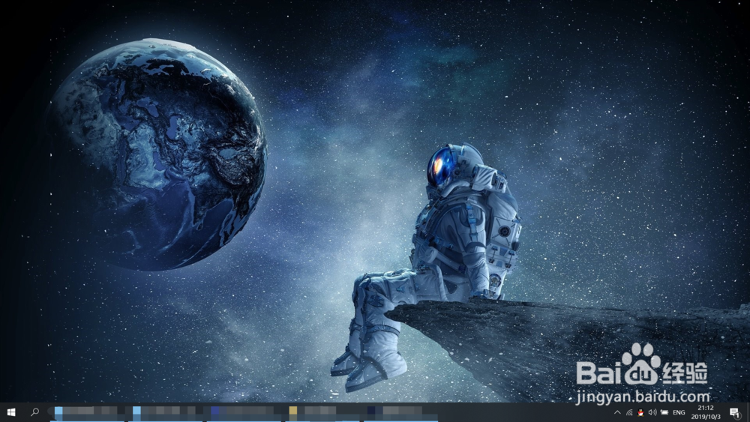Open the Action Center notification icon
Viewport: 750px width, 422px height.
tap(735, 412)
